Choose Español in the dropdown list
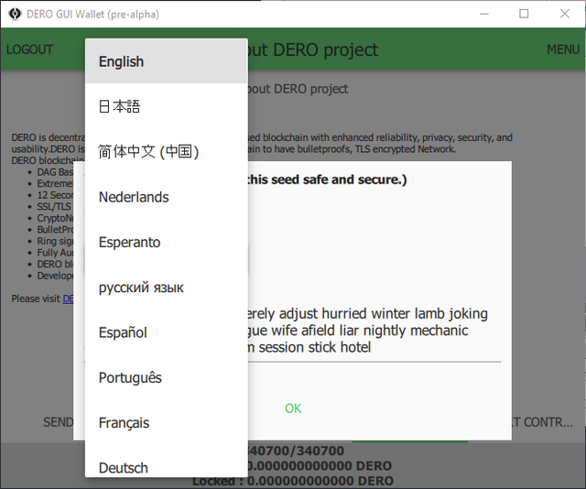This screenshot has height=489, width=586. pos(167,332)
